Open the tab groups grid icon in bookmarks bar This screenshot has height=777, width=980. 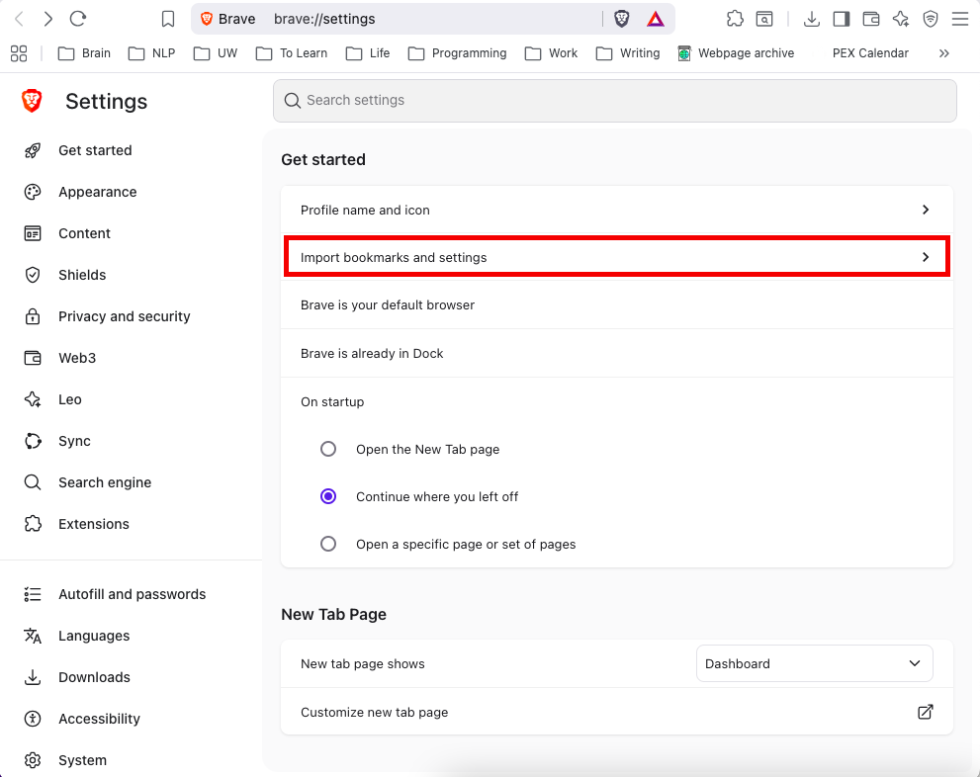19,53
